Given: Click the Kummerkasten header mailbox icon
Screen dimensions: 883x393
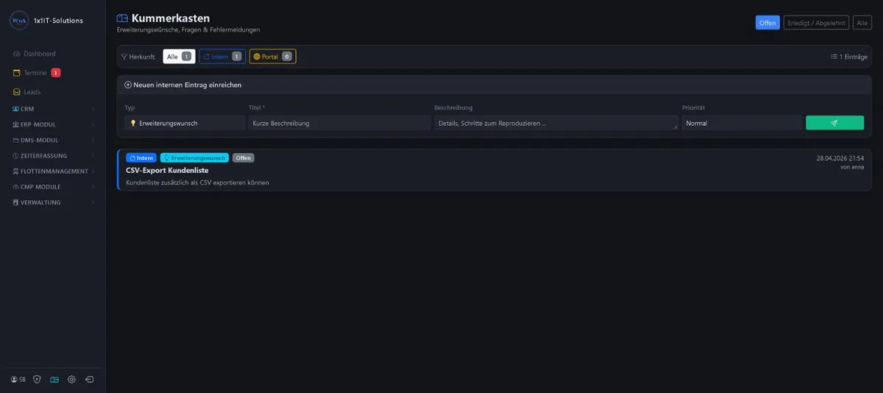Looking at the screenshot, I should coord(122,18).
